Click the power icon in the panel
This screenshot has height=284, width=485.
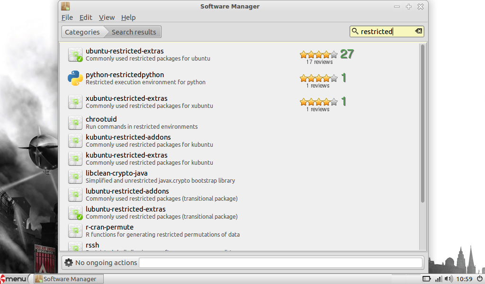(x=479, y=279)
